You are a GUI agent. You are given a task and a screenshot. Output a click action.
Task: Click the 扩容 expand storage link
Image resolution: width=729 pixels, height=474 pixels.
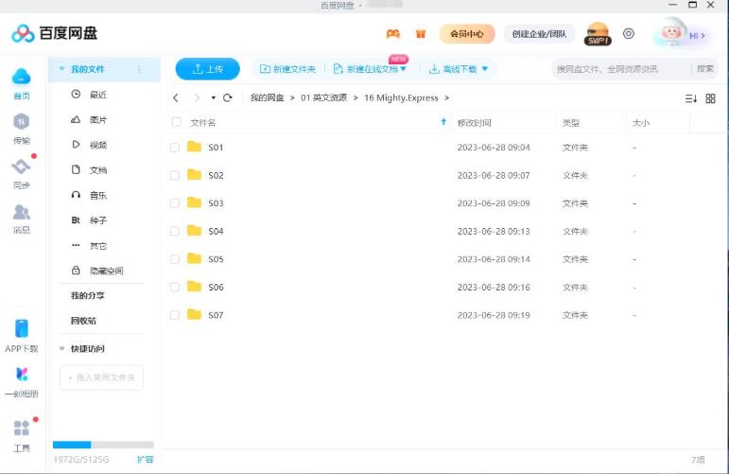(x=145, y=459)
